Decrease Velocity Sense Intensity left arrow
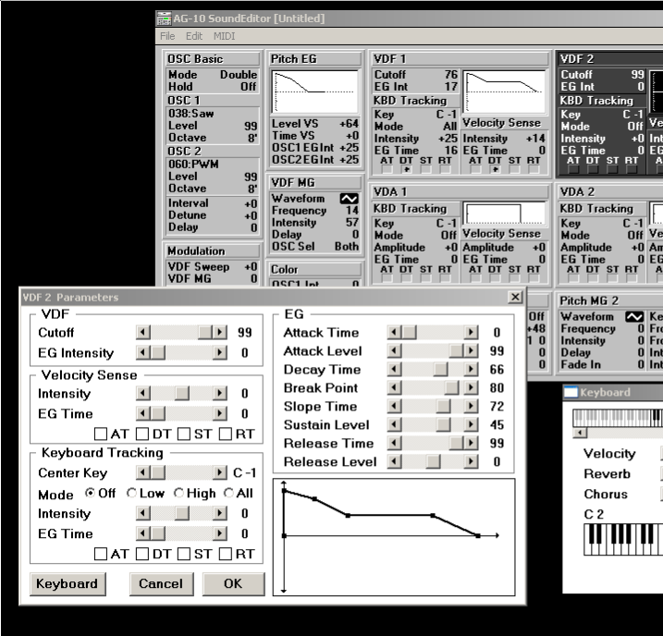This screenshot has height=636, width=663. pyautogui.click(x=143, y=393)
